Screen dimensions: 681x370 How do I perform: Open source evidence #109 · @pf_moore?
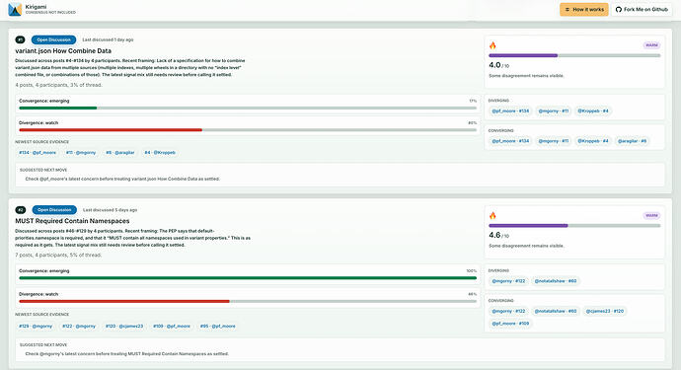click(x=172, y=327)
